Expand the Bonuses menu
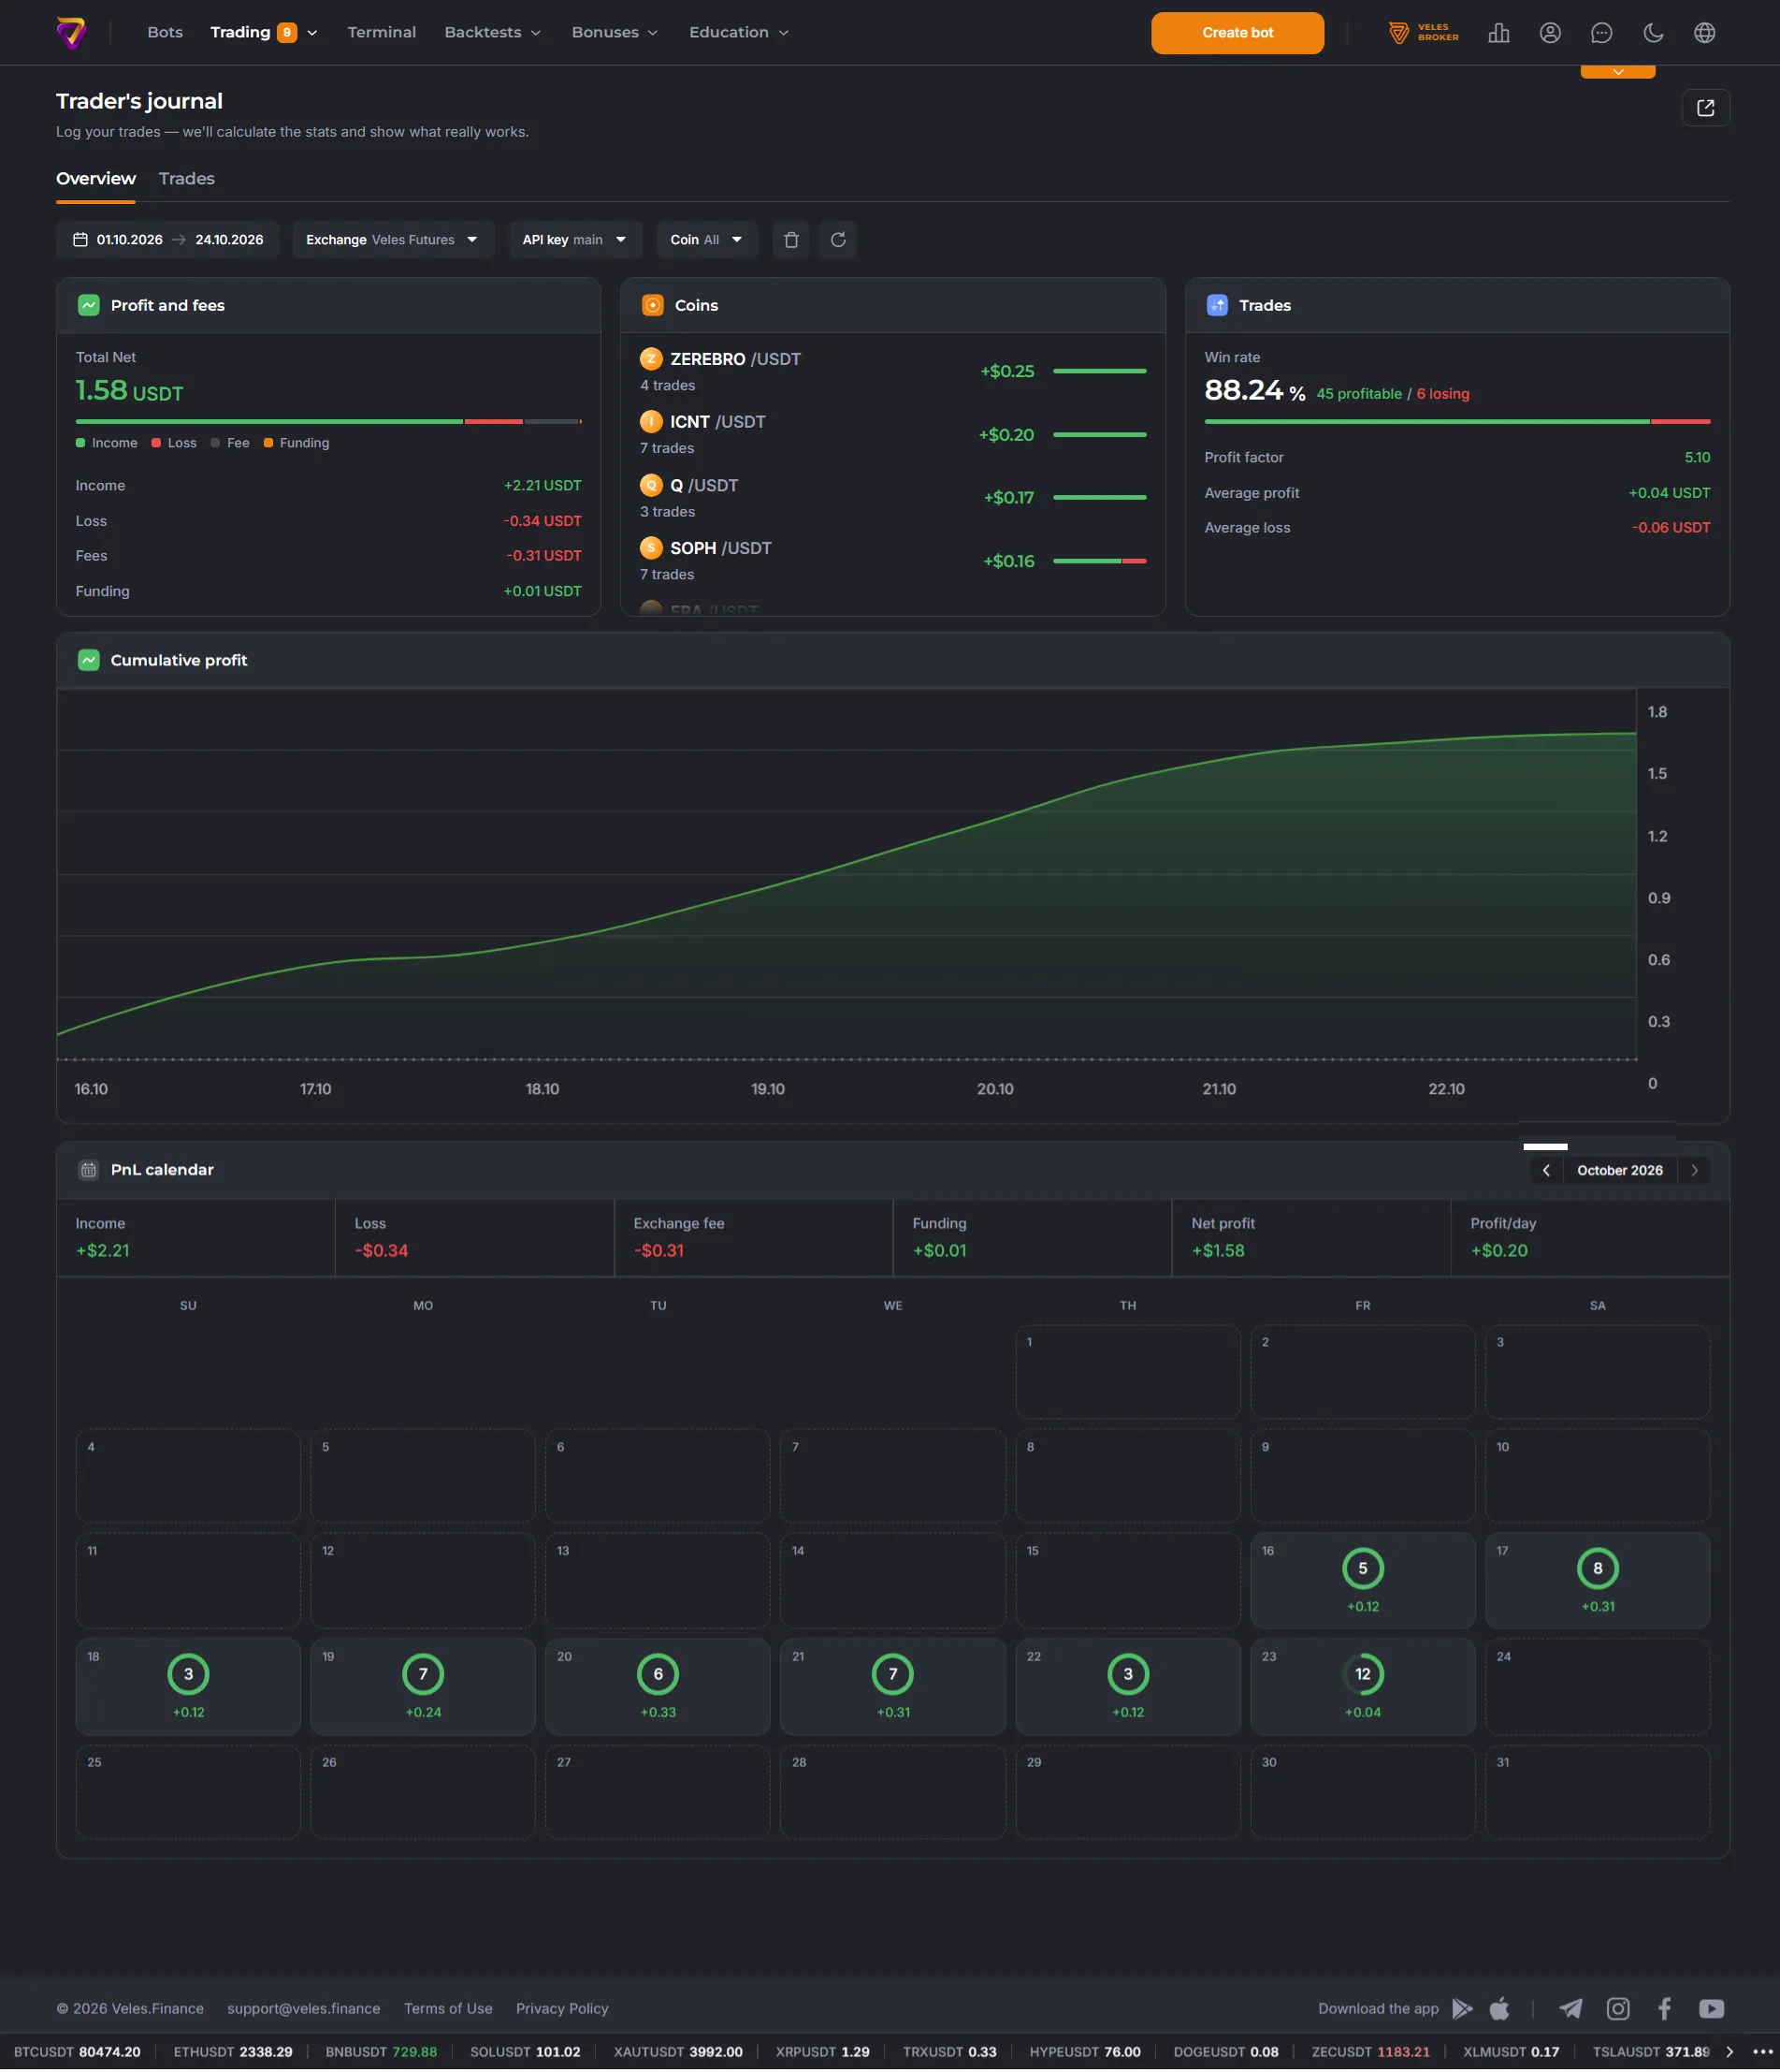1780x2072 pixels. pyautogui.click(x=615, y=33)
